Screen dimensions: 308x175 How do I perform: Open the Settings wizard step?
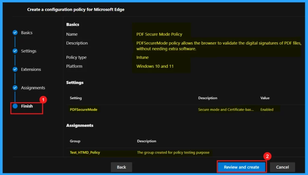(29, 51)
